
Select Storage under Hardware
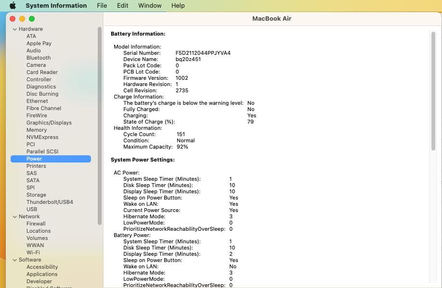coord(36,195)
